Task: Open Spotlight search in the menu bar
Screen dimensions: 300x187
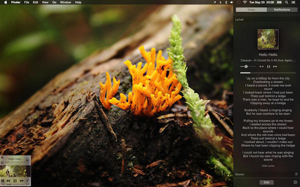Action: (x=286, y=2)
